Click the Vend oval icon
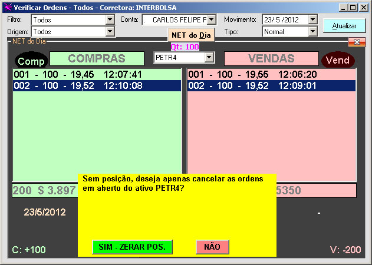The image size is (372, 265). point(338,60)
